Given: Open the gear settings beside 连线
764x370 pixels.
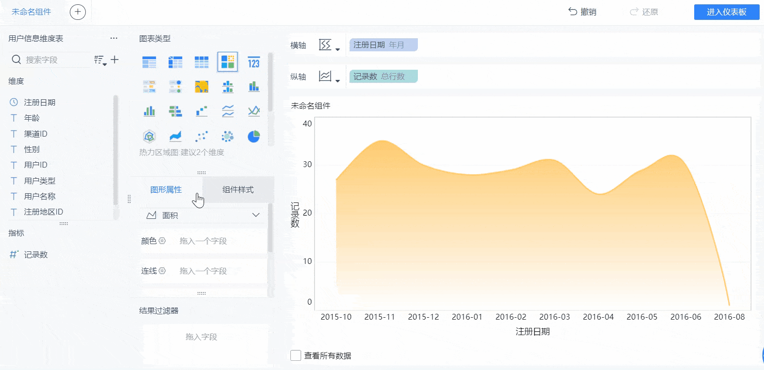Looking at the screenshot, I should click(x=162, y=271).
